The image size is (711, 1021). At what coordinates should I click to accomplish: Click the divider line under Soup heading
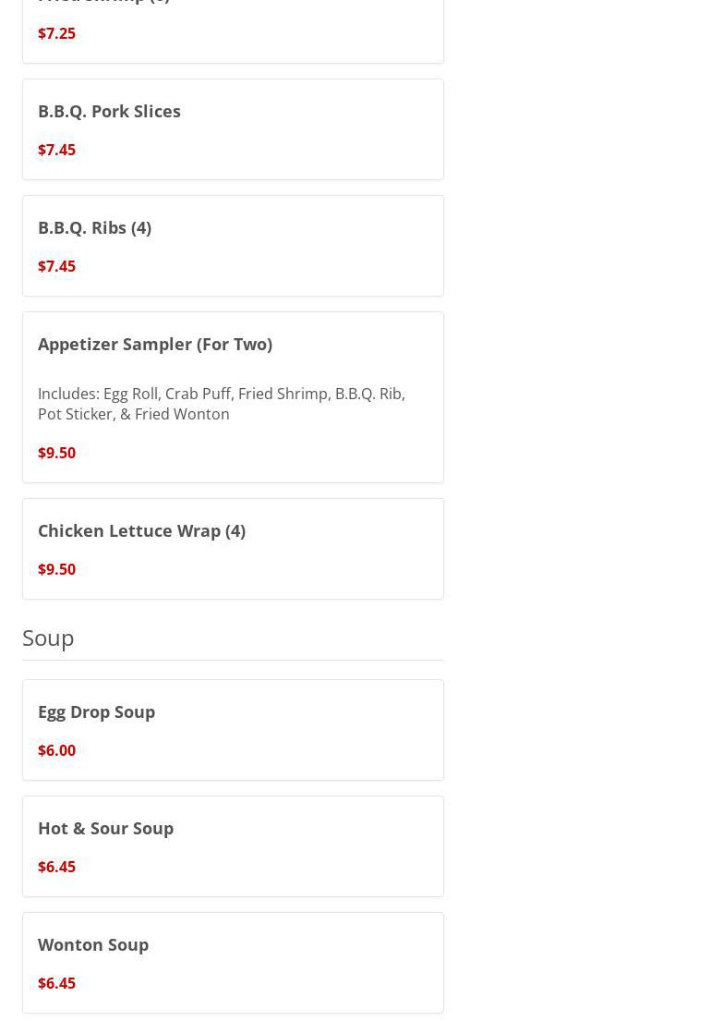pos(233,660)
